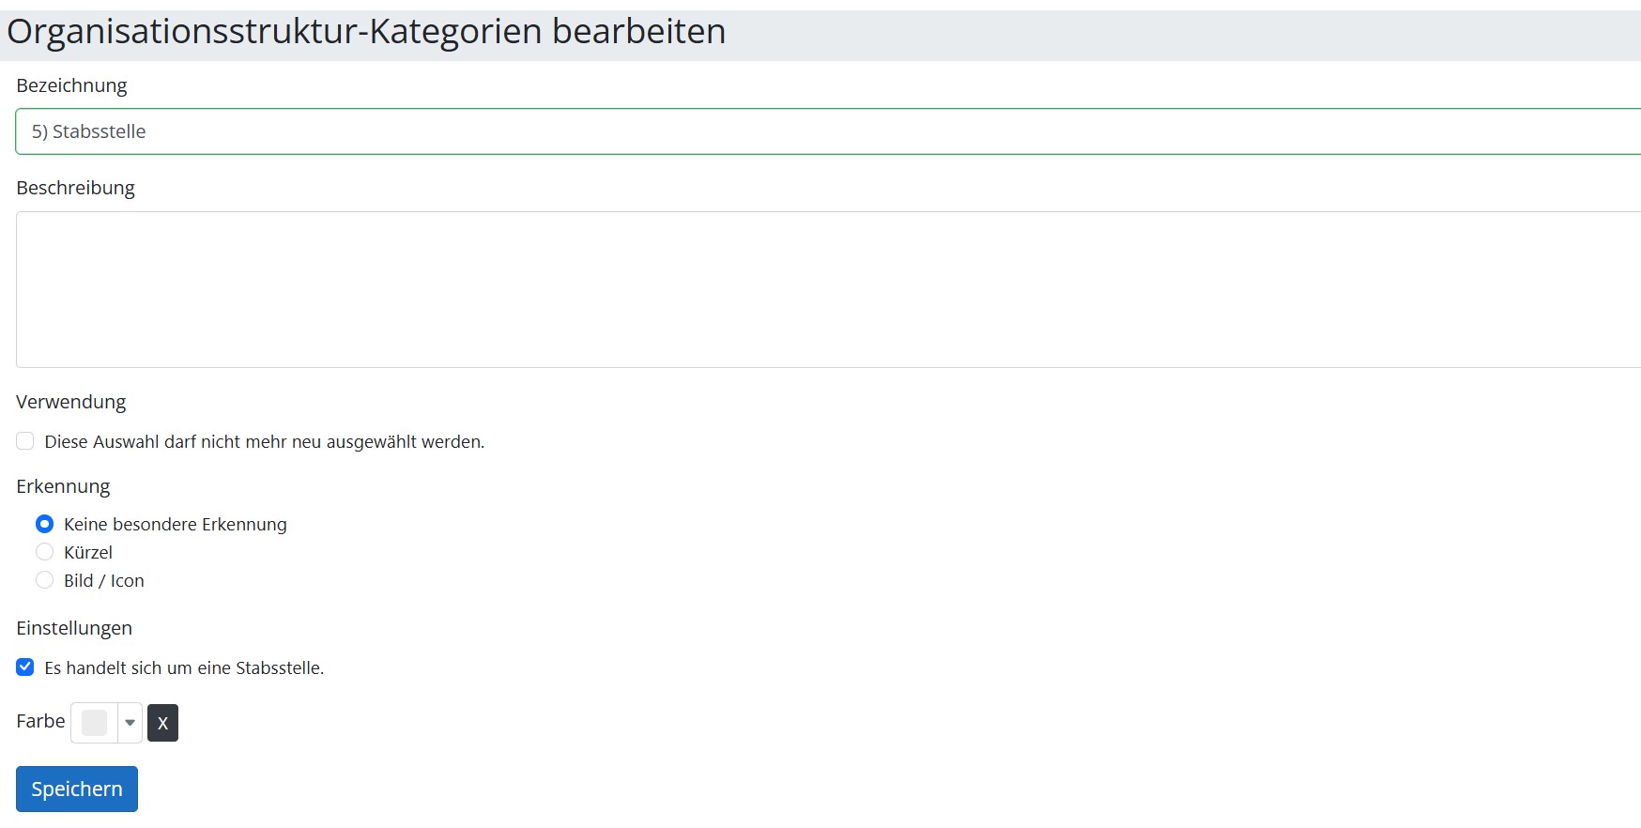
Task: Click the light gray Farbe color swatch
Action: (x=94, y=723)
